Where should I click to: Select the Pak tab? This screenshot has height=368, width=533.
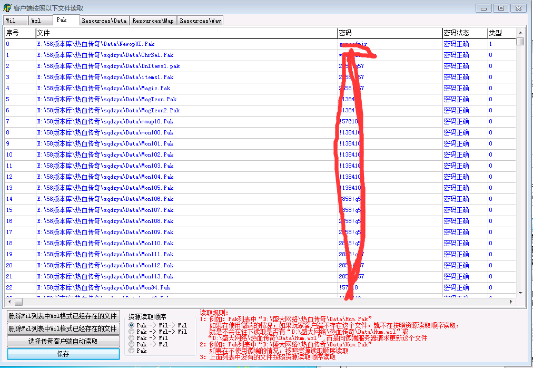pos(66,20)
